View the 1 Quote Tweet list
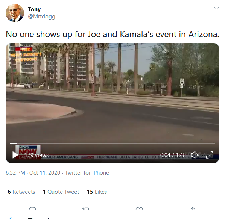 pyautogui.click(x=61, y=192)
